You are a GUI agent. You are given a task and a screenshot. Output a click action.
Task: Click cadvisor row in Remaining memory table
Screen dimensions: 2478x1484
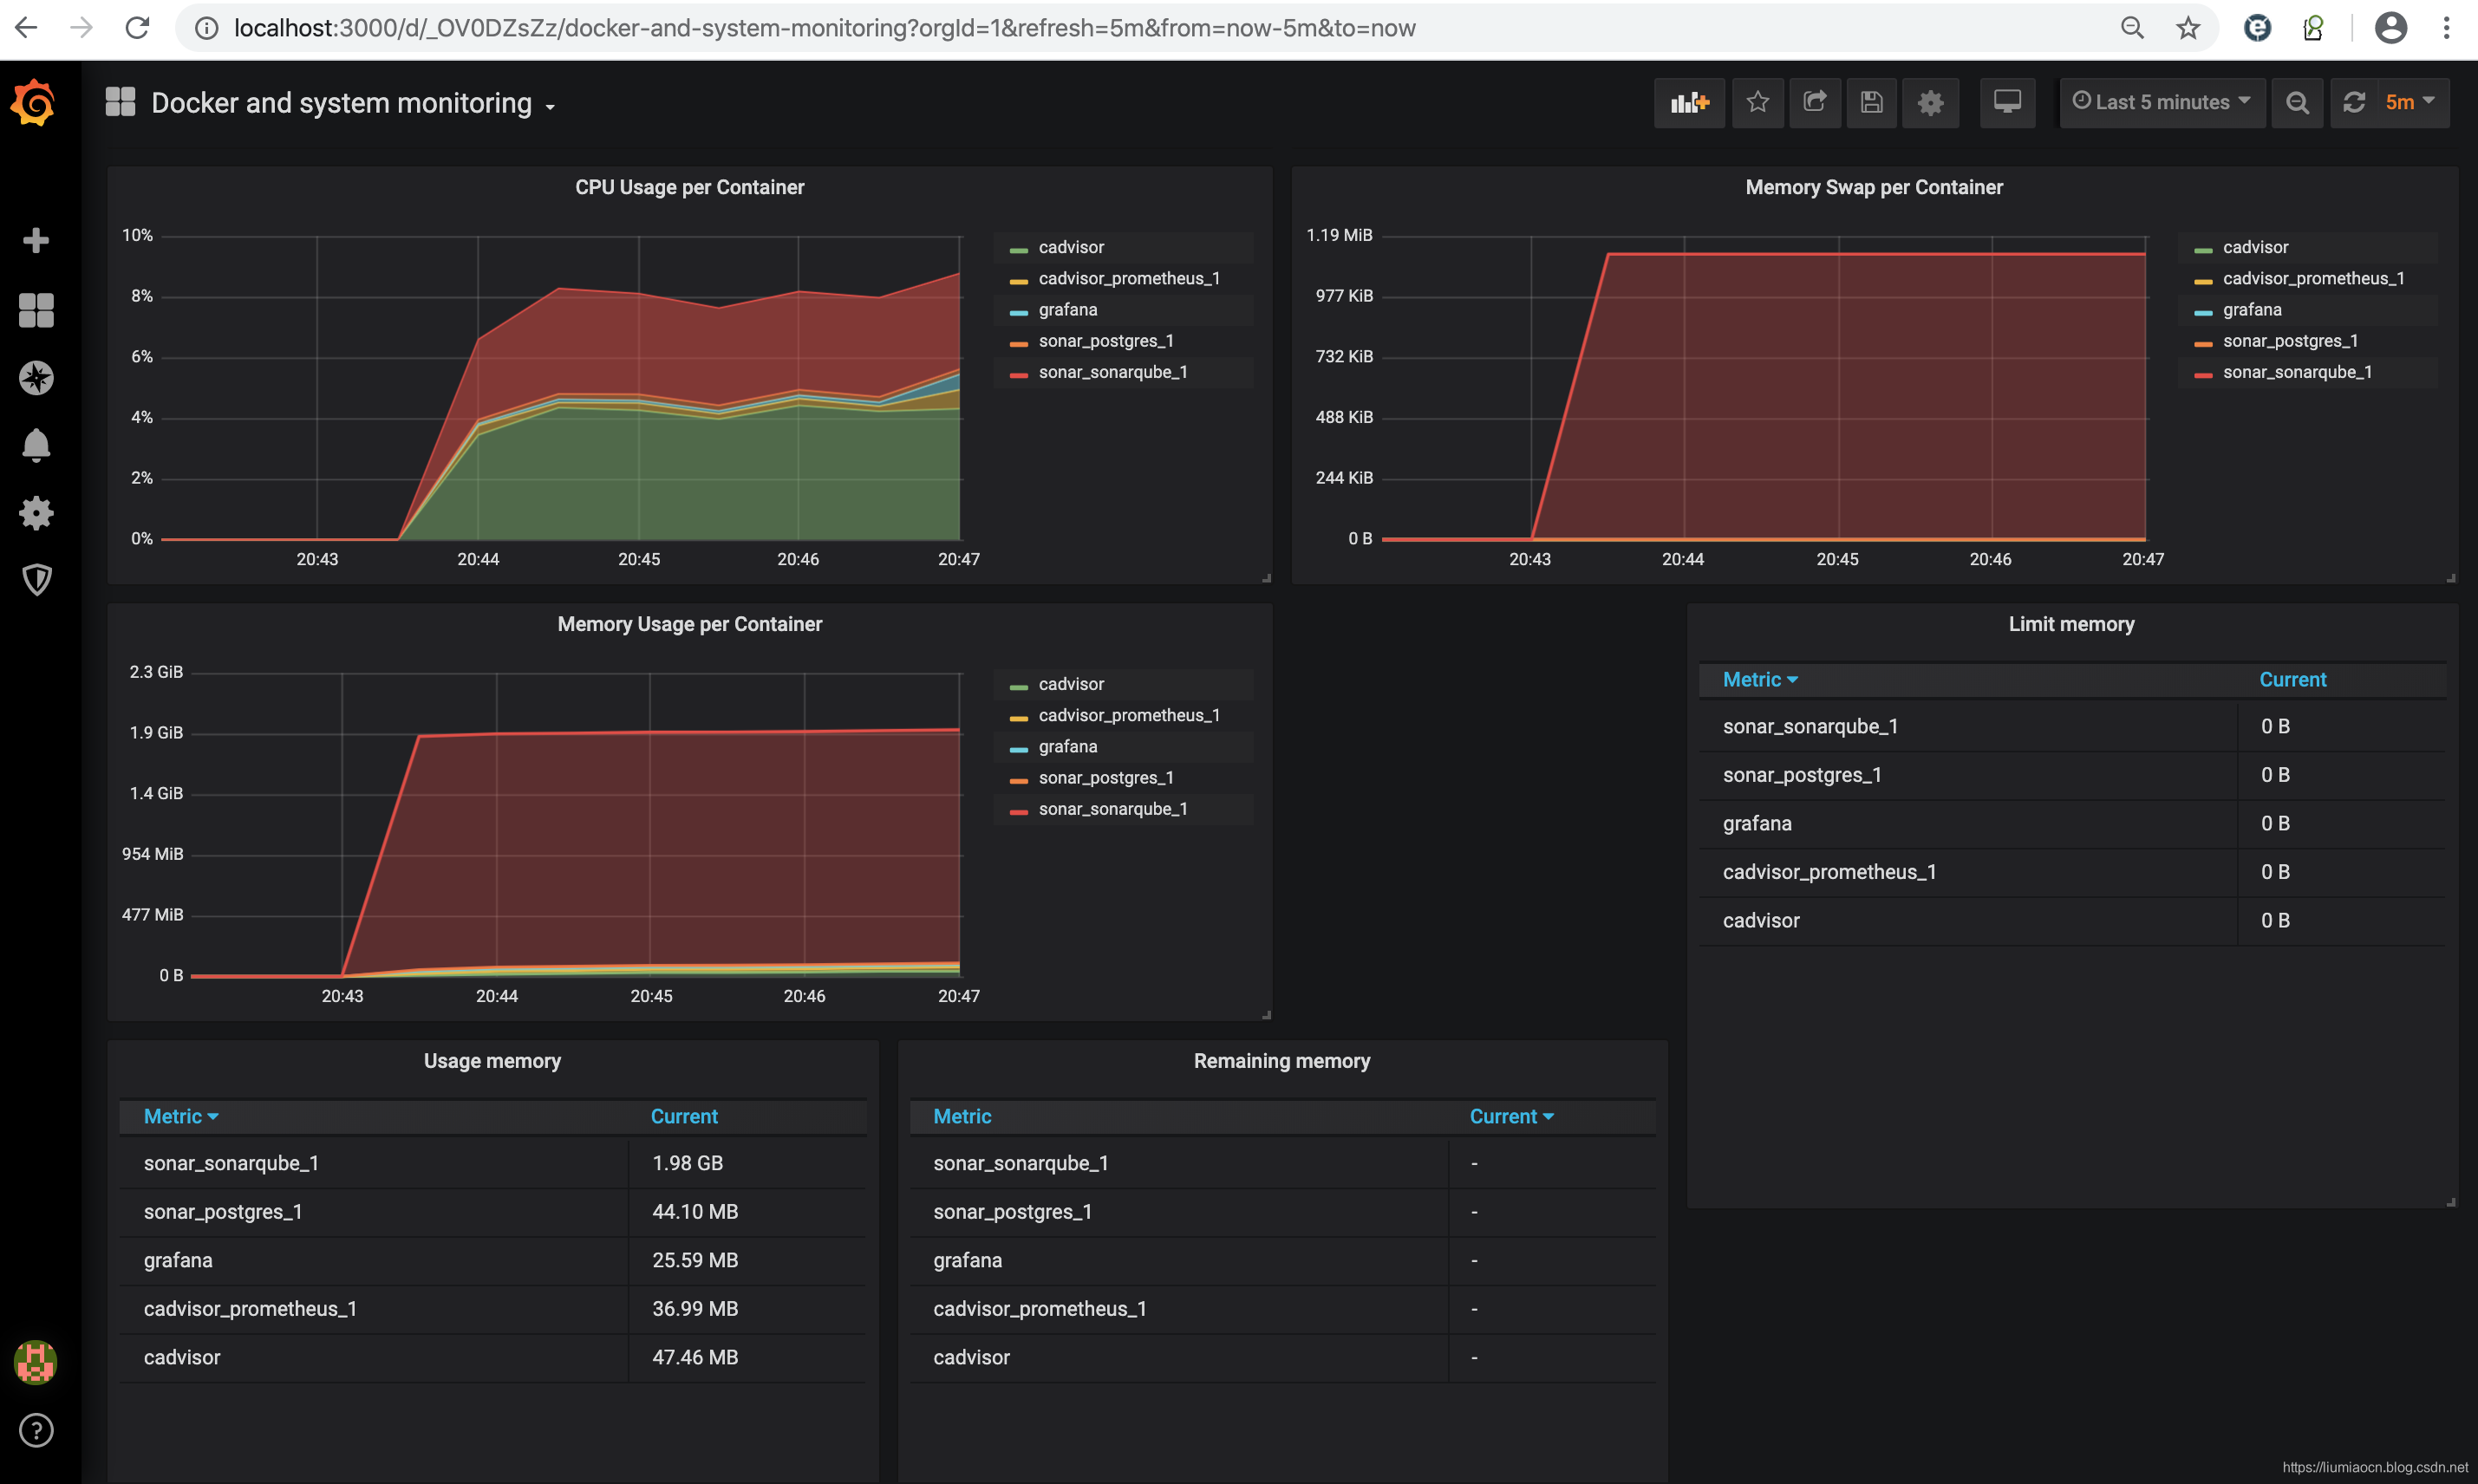click(x=1282, y=1358)
